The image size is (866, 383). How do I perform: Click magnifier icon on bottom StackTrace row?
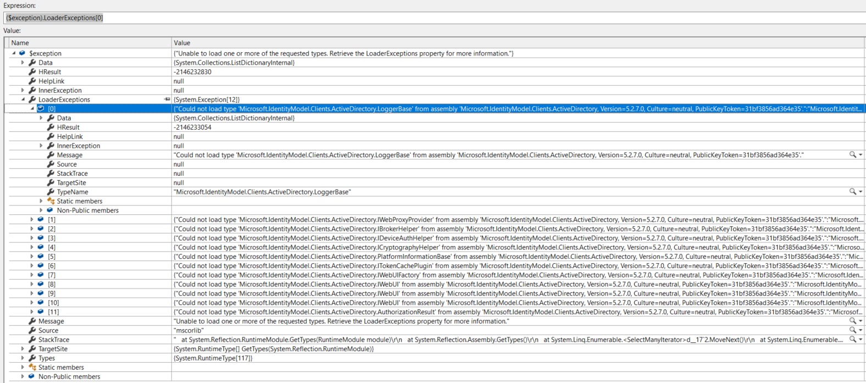[x=852, y=340]
